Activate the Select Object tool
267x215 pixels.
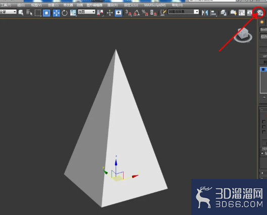[21, 13]
